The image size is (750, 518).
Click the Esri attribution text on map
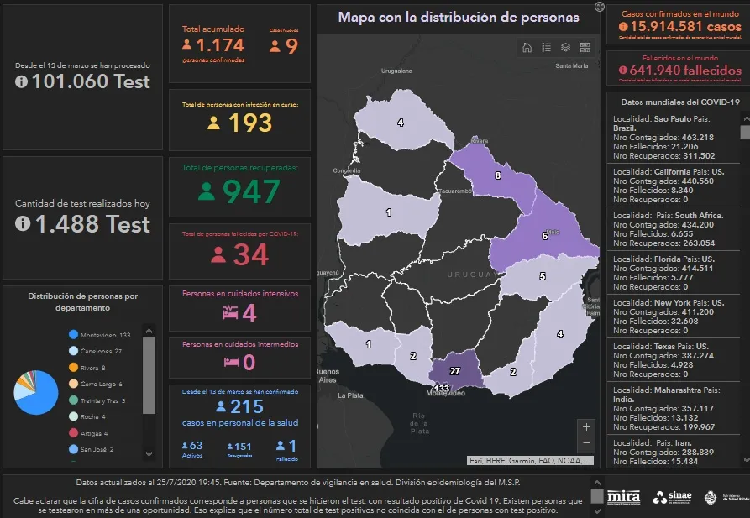point(531,460)
